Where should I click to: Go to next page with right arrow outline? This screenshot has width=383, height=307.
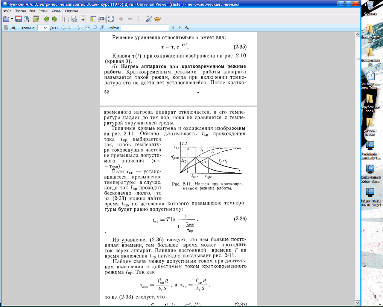(71, 28)
